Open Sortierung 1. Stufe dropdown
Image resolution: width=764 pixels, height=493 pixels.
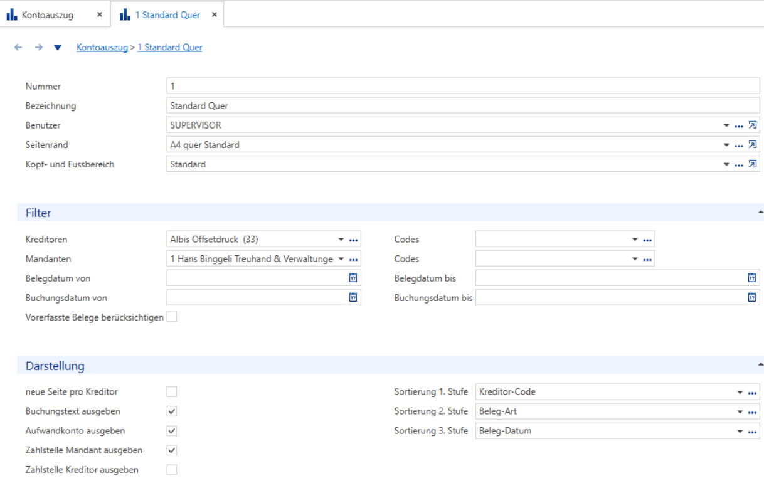pyautogui.click(x=740, y=392)
